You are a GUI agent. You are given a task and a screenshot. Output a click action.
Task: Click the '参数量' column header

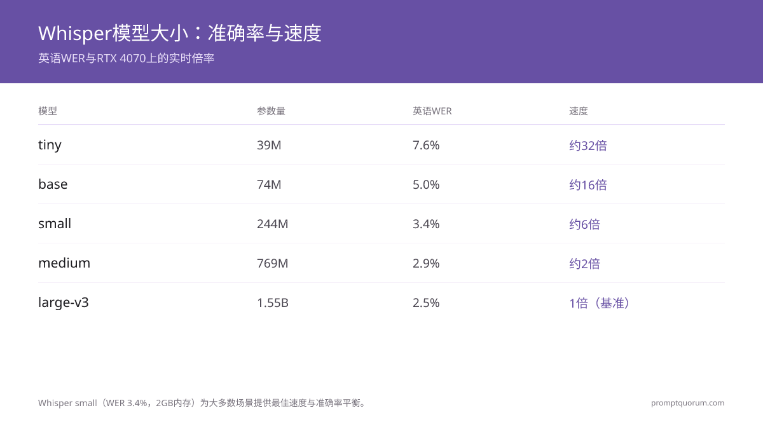pyautogui.click(x=271, y=111)
